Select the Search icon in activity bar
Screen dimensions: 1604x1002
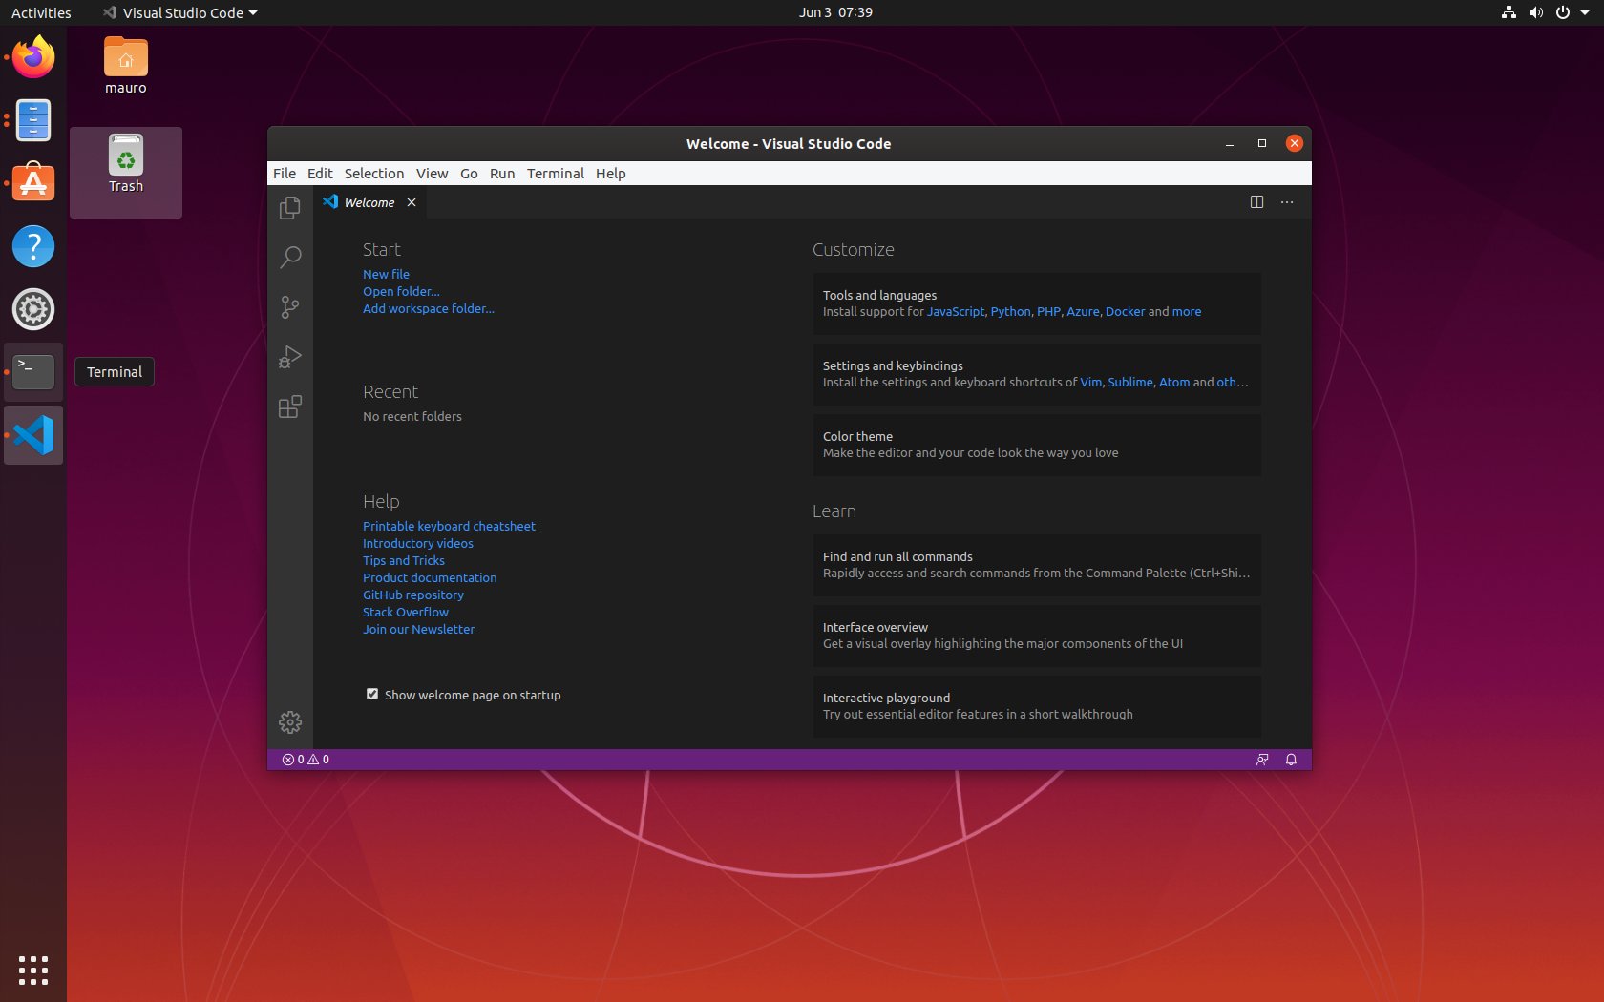(289, 258)
